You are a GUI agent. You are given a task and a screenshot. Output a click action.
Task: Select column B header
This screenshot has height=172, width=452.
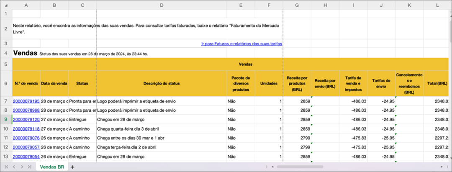54,5
